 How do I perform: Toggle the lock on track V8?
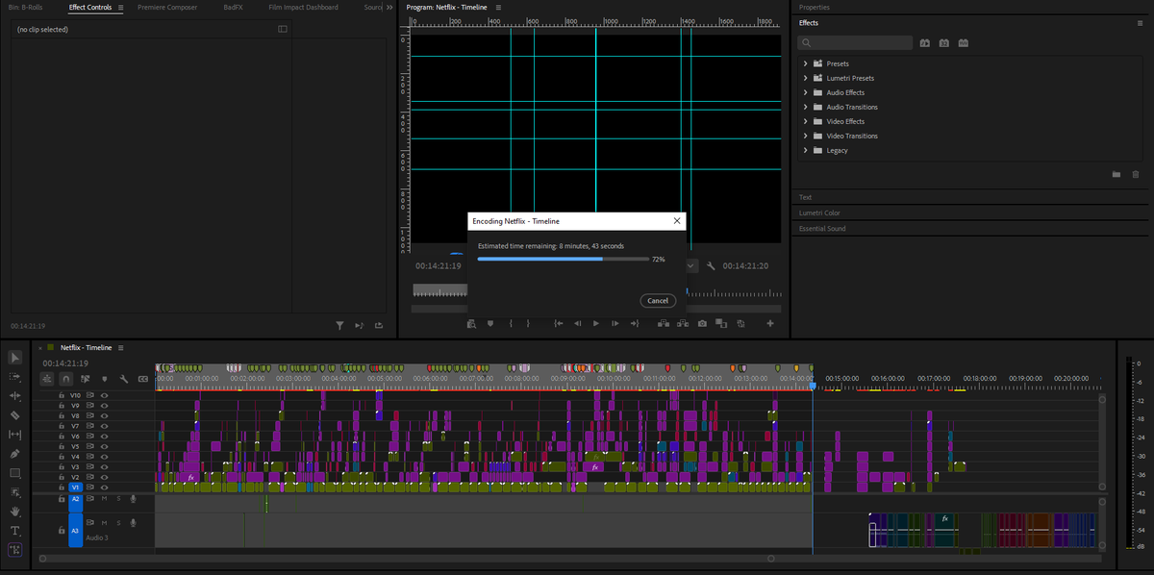click(x=62, y=416)
